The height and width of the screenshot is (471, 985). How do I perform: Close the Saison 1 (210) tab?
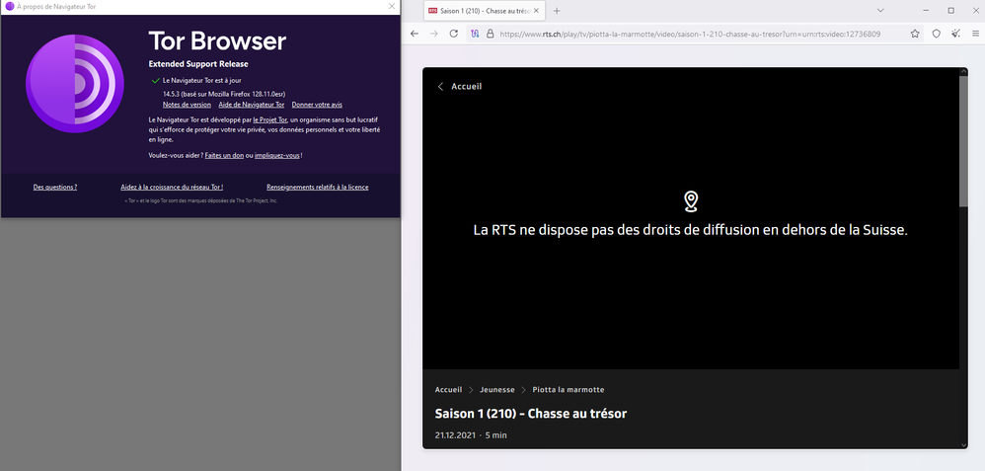[x=538, y=10]
